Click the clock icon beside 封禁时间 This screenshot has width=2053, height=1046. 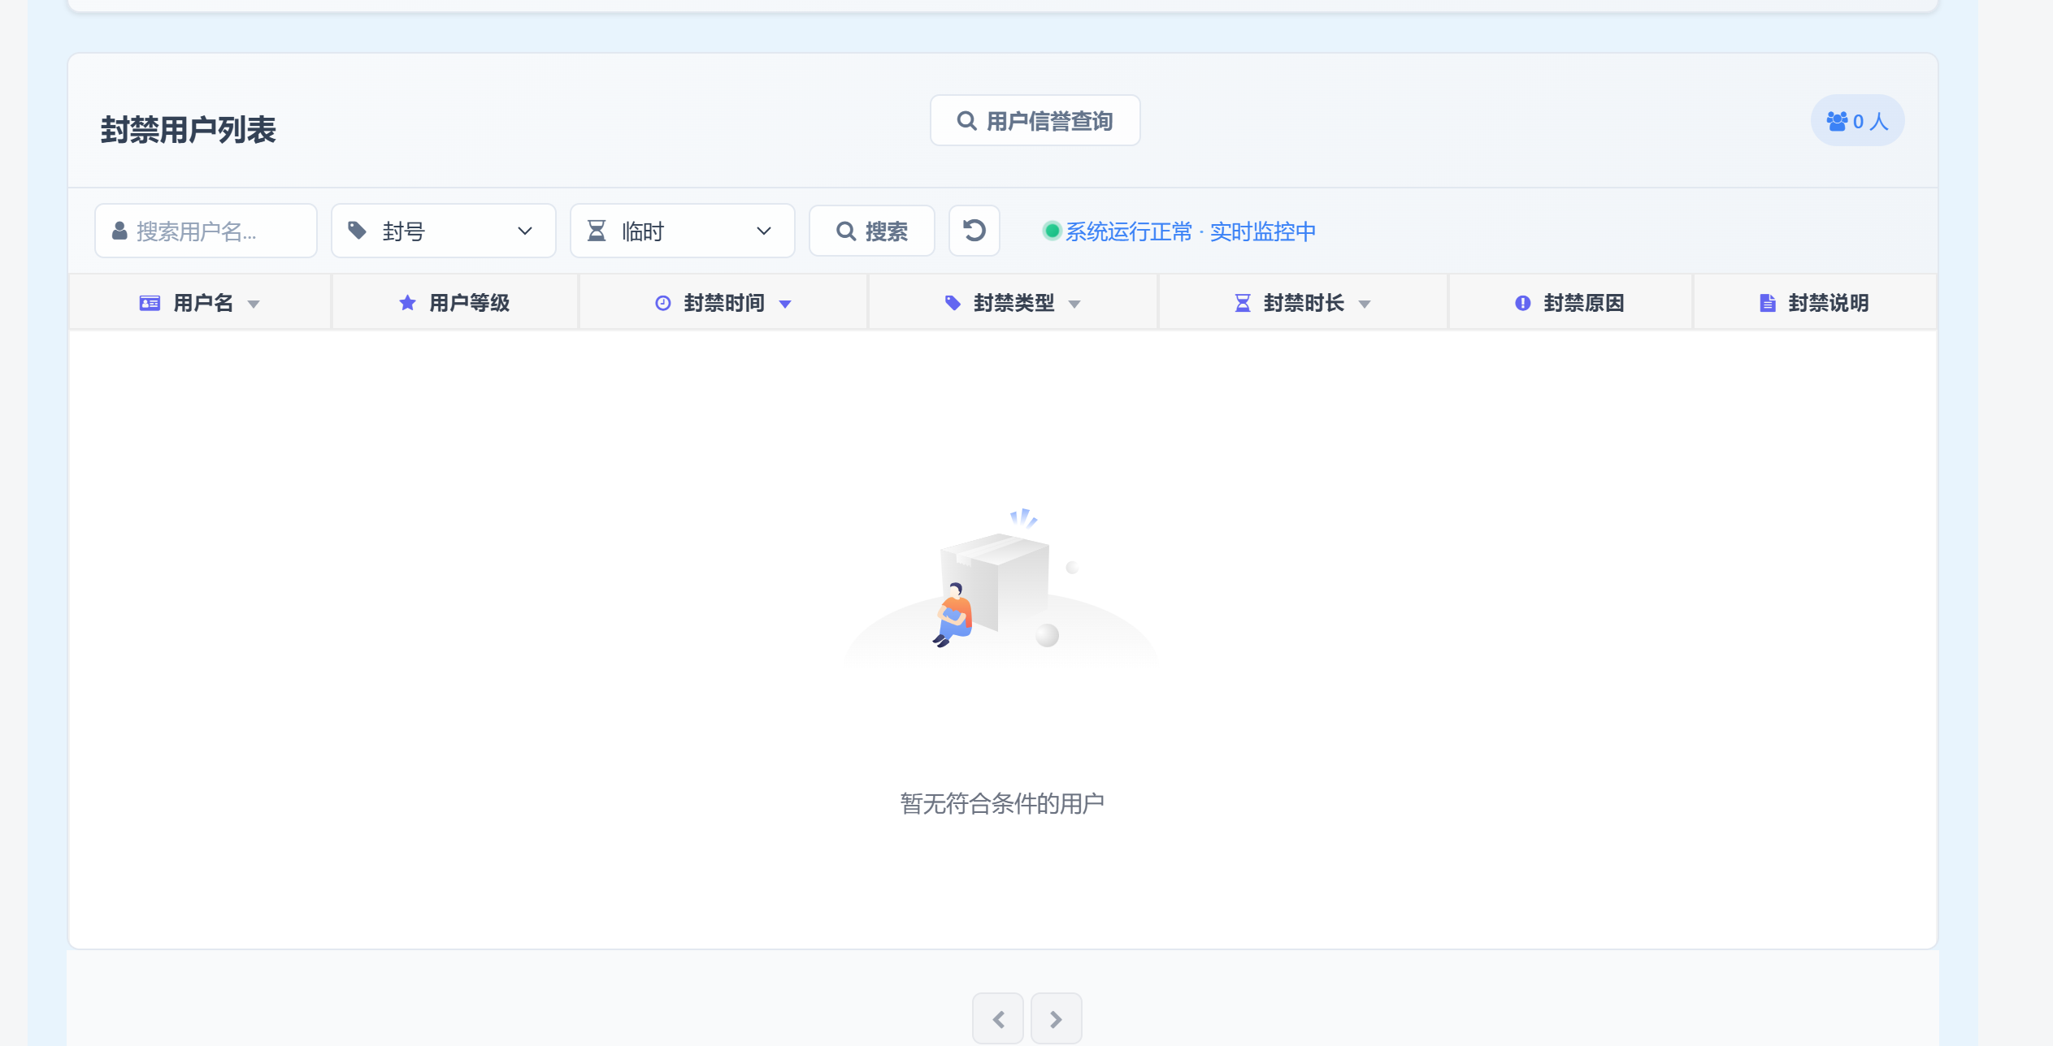663,303
